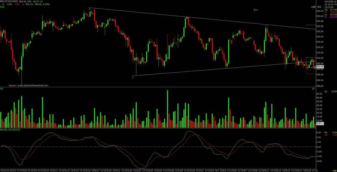Image resolution: width=337 pixels, height=172 pixels.
Task: Click trendline anchor point labeled 0
Action: click(89, 9)
